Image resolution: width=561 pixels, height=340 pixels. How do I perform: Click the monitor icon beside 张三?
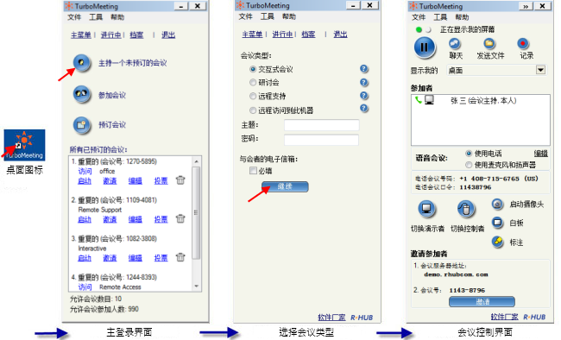coord(429,100)
